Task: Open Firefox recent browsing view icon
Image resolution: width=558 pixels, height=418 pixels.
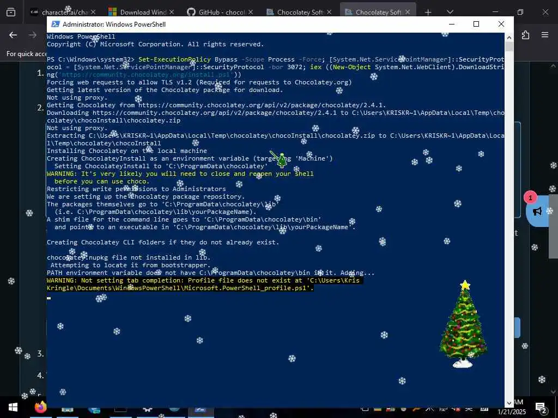Action: point(11,13)
